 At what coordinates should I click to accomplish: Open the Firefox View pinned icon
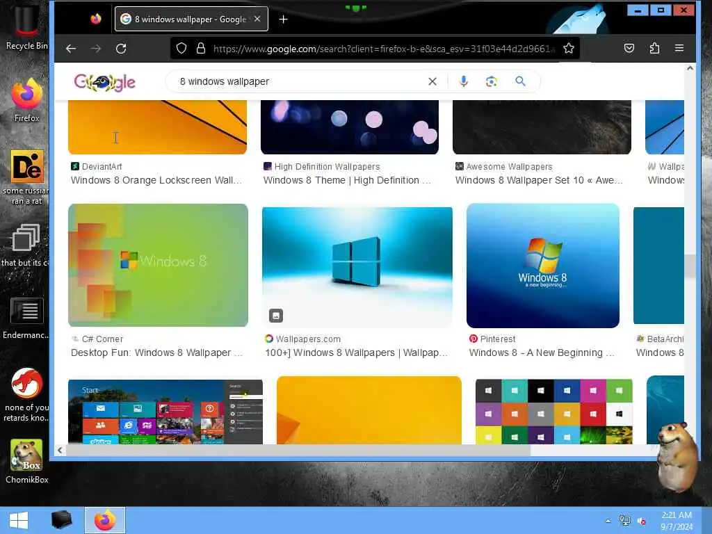tap(96, 19)
